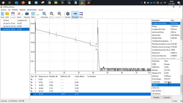Select the Rango parameter row
Viewport: 183px width, 103px height.
166,26
